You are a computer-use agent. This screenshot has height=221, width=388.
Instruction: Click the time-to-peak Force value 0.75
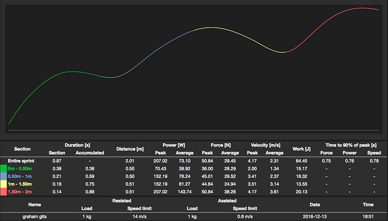326,161
